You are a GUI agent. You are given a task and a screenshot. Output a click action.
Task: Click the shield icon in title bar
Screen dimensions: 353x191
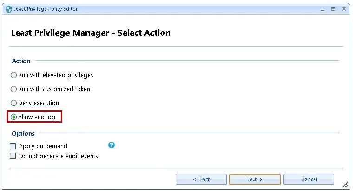(x=8, y=9)
